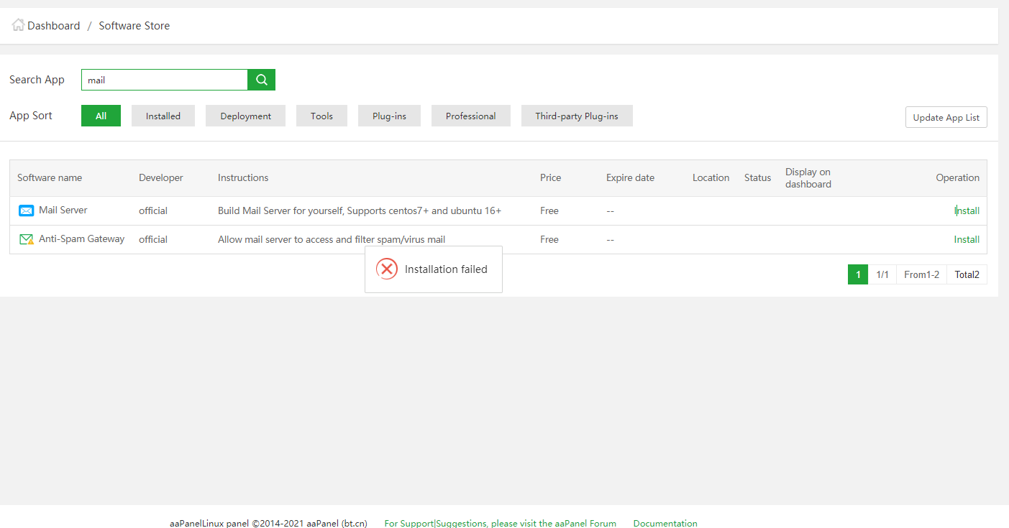Click the red error icon in popup
This screenshot has height=528, width=1009.
[387, 269]
